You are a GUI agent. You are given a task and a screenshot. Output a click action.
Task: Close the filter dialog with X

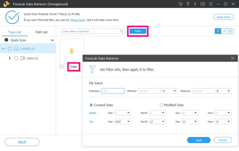(233, 58)
